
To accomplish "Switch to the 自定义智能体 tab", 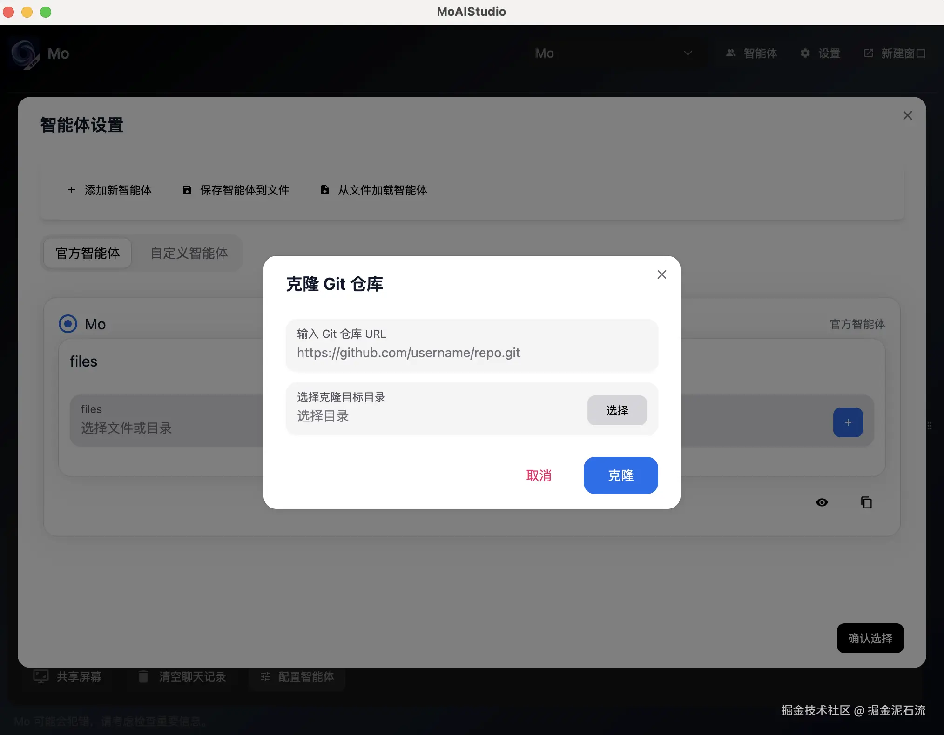I will coord(189,253).
